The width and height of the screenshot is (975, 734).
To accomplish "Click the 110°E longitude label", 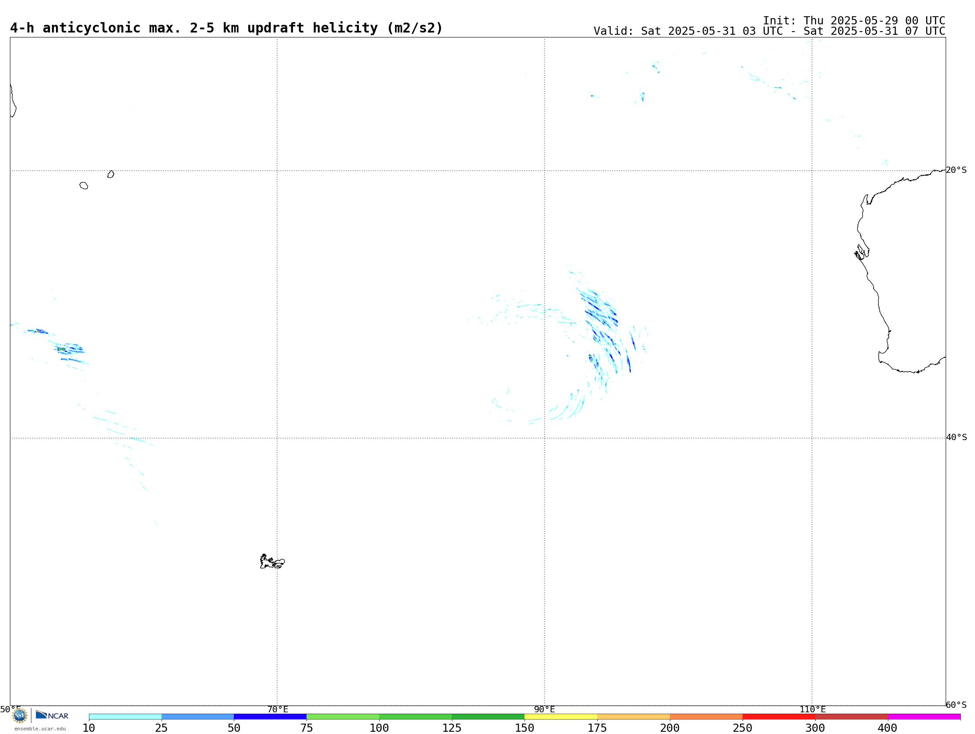I will (x=812, y=709).
